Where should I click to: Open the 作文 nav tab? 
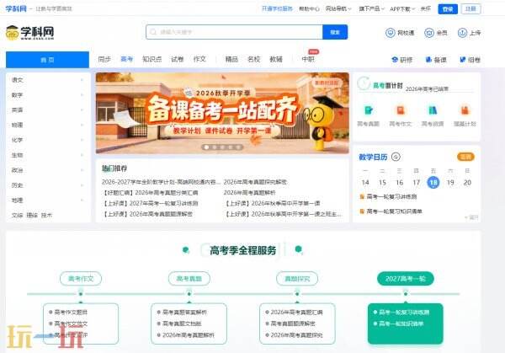(x=199, y=59)
